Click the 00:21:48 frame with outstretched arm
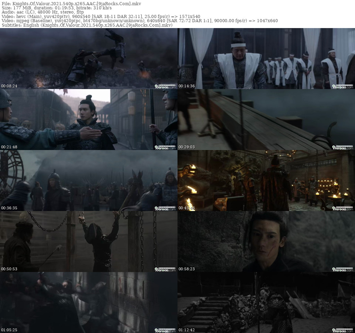The image size is (355, 333). 89,119
